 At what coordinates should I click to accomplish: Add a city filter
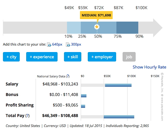(x=11, y=57)
